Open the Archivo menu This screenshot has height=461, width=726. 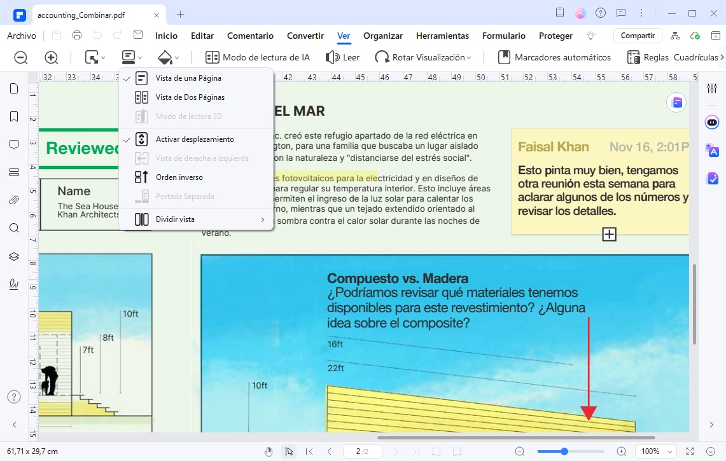[21, 36]
